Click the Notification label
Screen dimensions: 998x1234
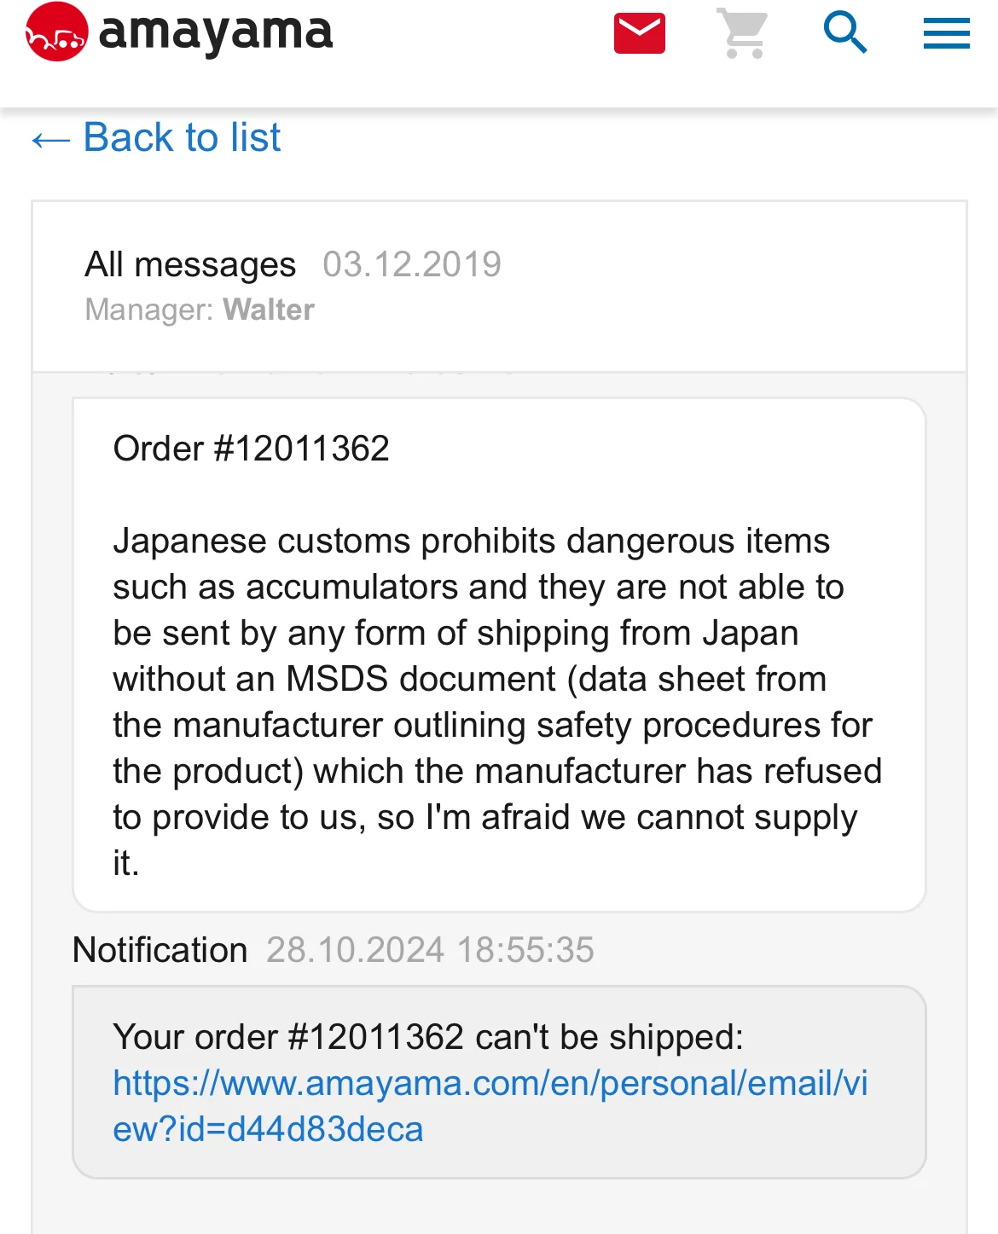160,950
